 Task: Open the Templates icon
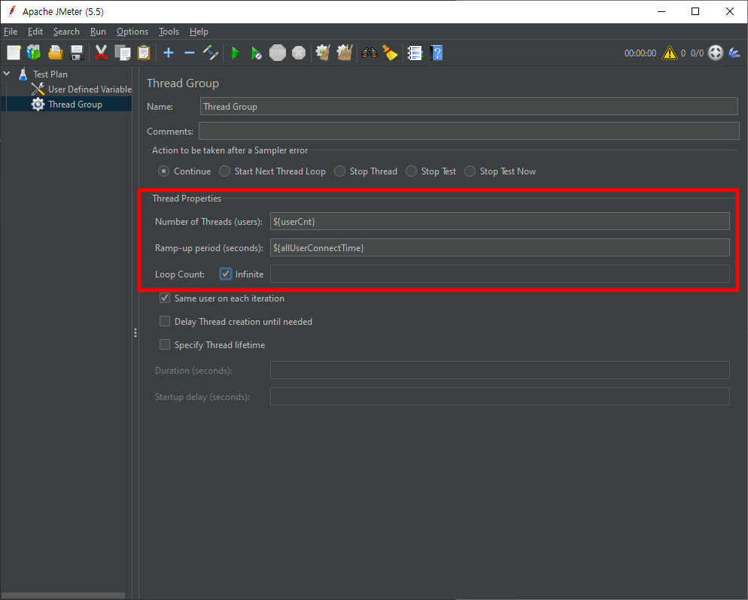tap(34, 53)
